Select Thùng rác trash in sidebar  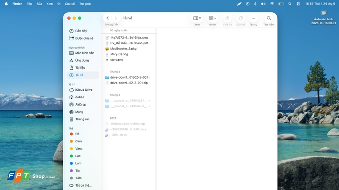pos(83,119)
